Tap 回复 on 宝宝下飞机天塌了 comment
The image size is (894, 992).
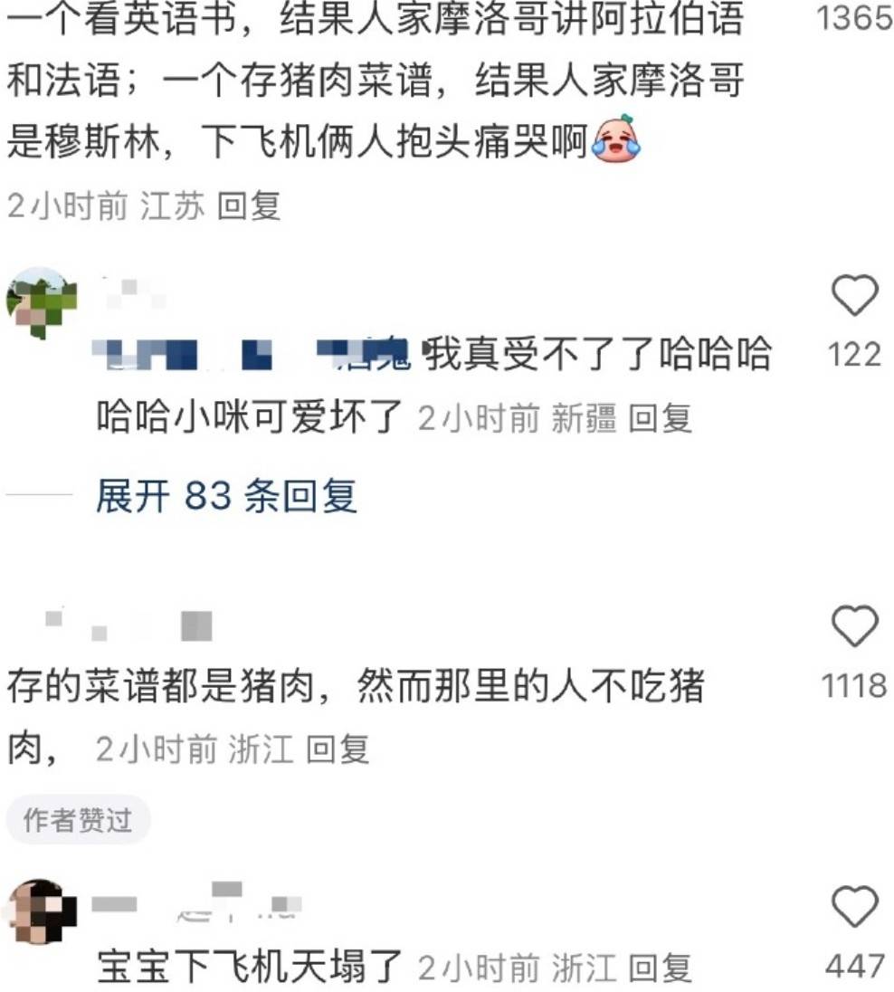660,968
